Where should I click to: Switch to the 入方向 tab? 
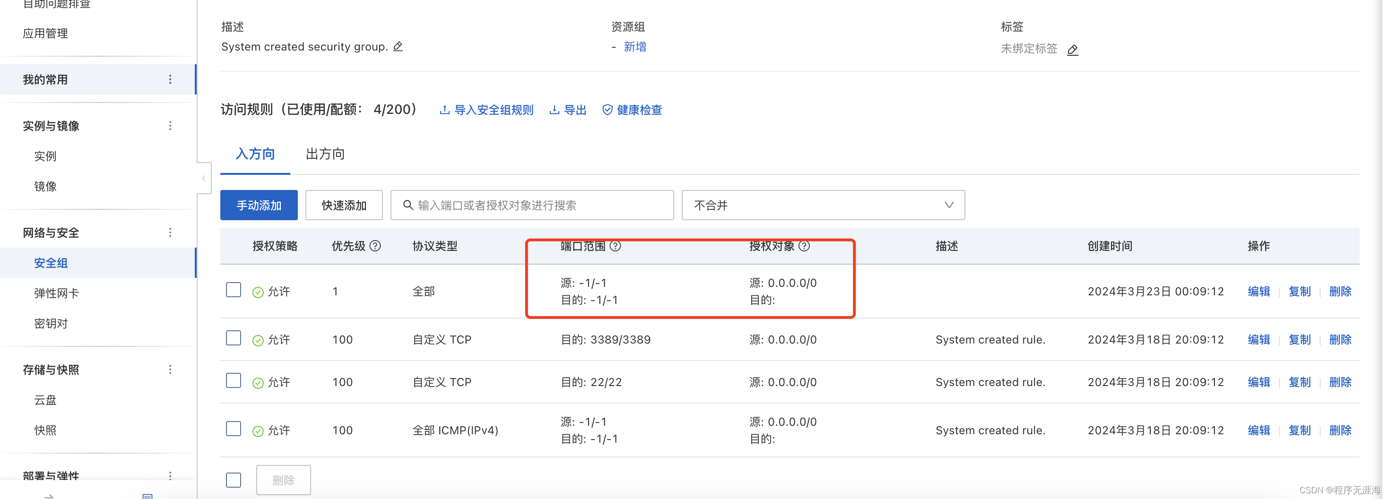coord(255,154)
